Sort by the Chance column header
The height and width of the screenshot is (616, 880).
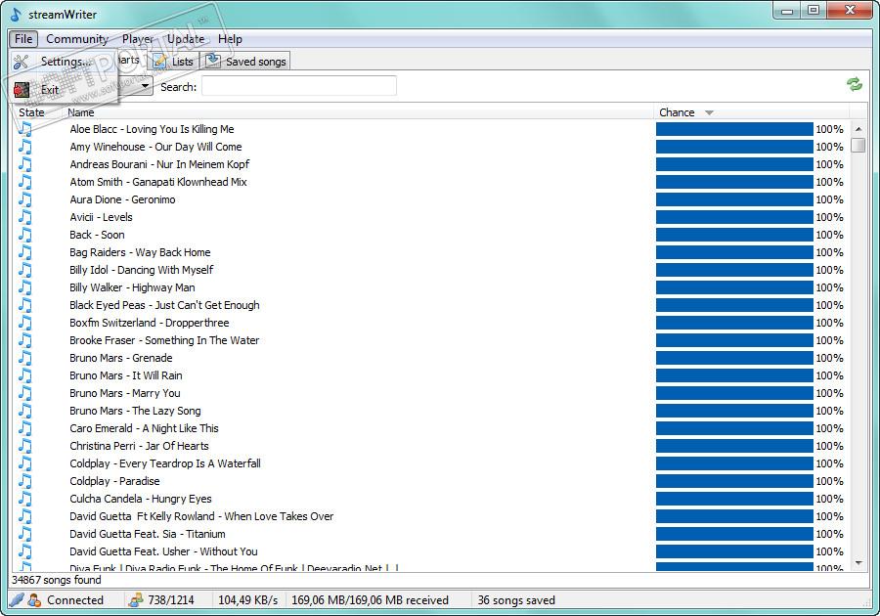[x=677, y=112]
